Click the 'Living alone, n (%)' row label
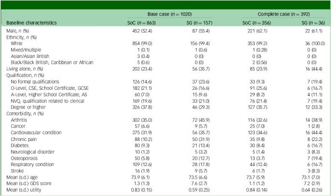Screen dimensions: 331x196 coord(25,69)
